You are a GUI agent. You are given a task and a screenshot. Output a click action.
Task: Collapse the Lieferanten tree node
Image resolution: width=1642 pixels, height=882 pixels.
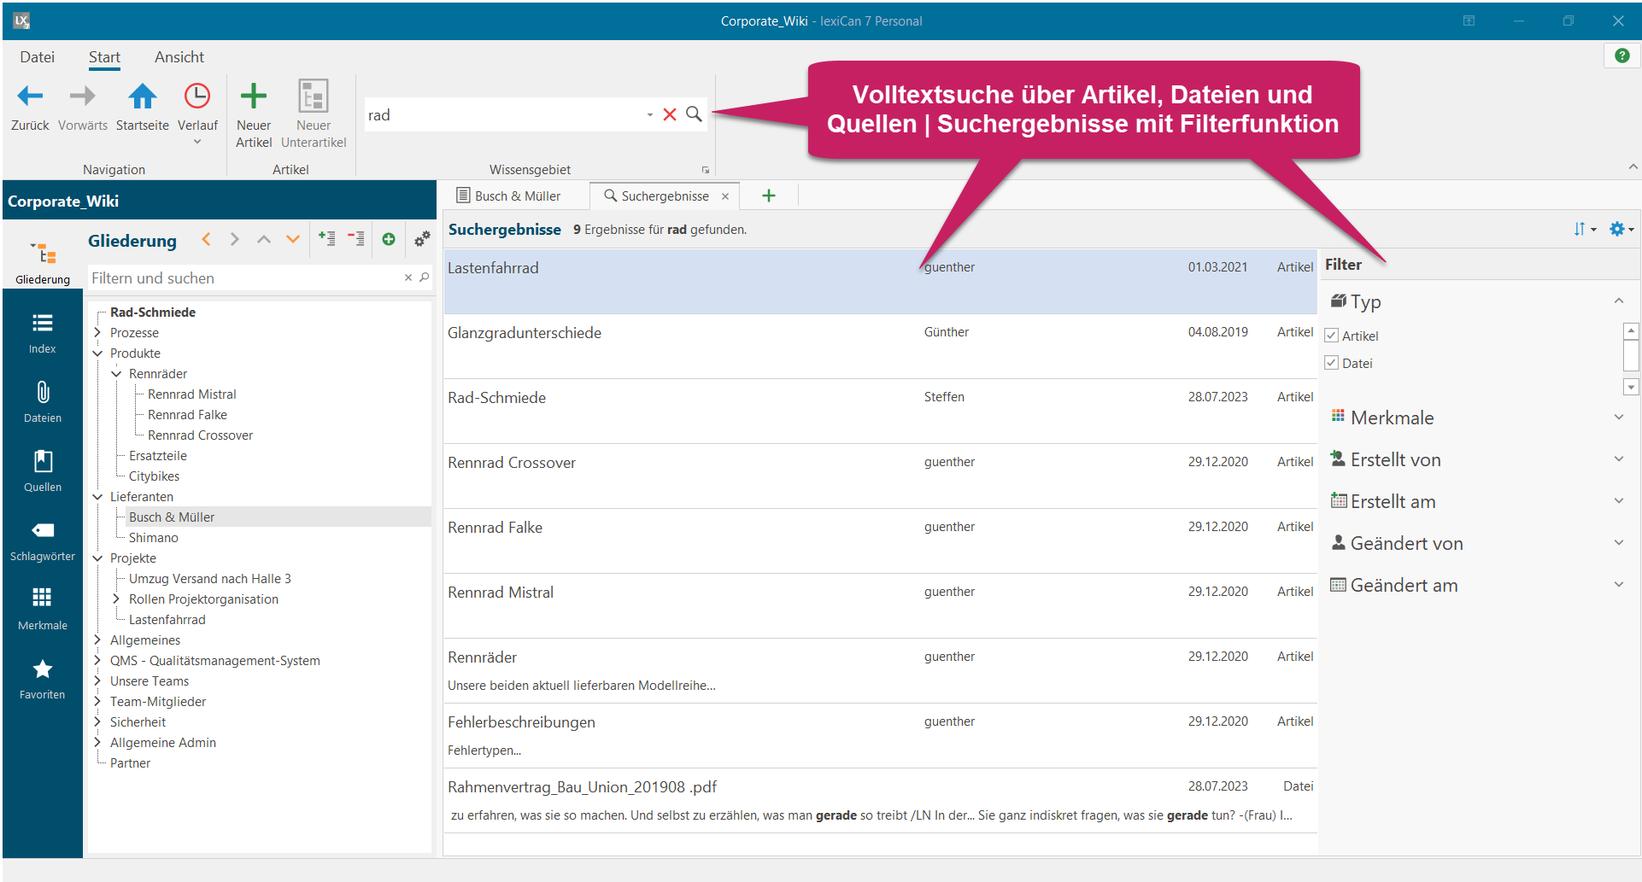click(x=97, y=497)
